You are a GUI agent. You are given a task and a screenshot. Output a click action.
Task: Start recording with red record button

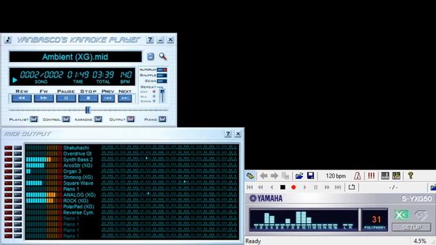pos(294,187)
